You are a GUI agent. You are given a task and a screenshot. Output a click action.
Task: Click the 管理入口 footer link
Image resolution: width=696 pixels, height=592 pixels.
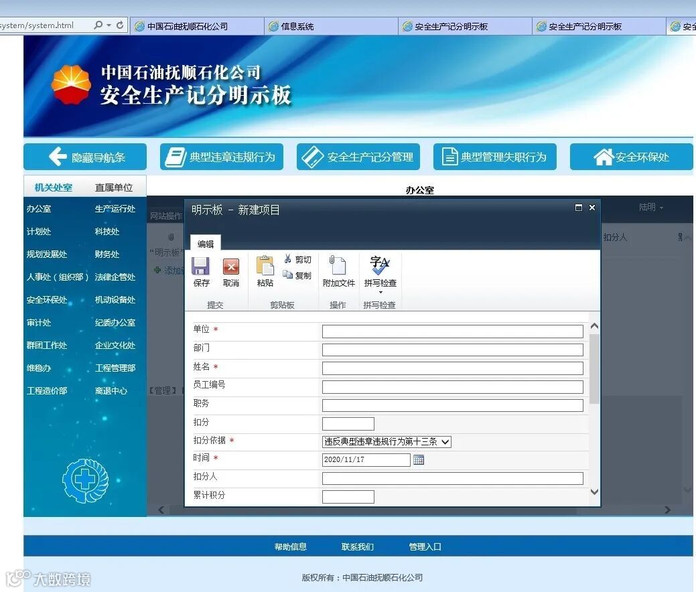coord(425,546)
